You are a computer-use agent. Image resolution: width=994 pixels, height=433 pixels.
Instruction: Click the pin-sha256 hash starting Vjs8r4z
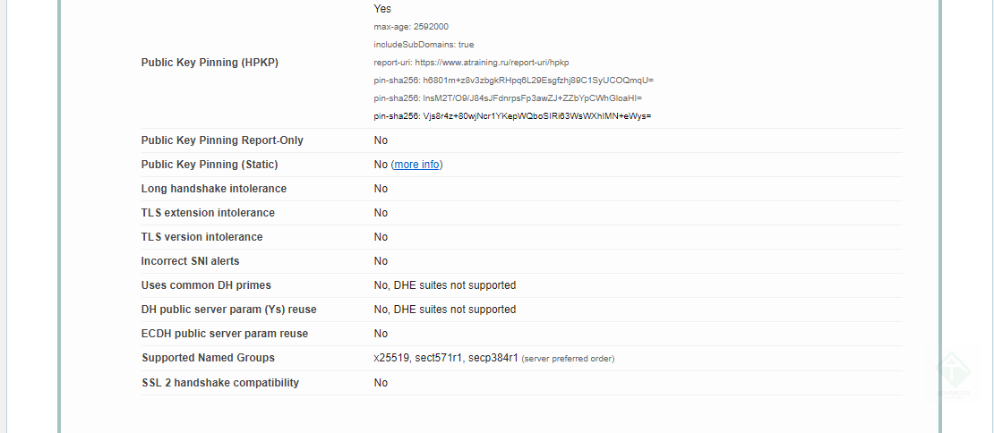pyautogui.click(x=537, y=116)
